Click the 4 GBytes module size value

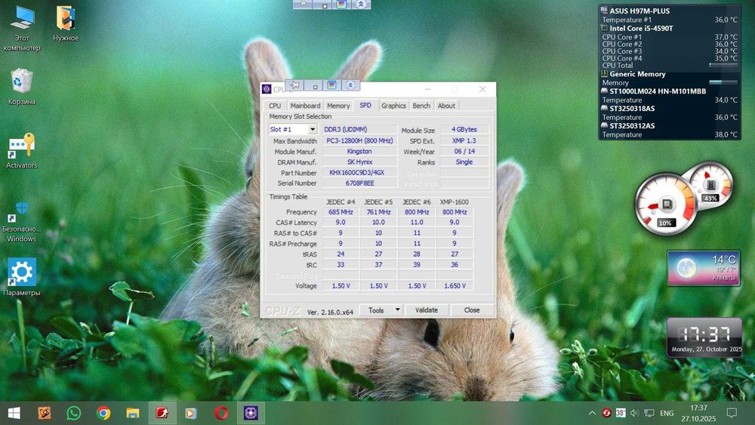pos(464,130)
